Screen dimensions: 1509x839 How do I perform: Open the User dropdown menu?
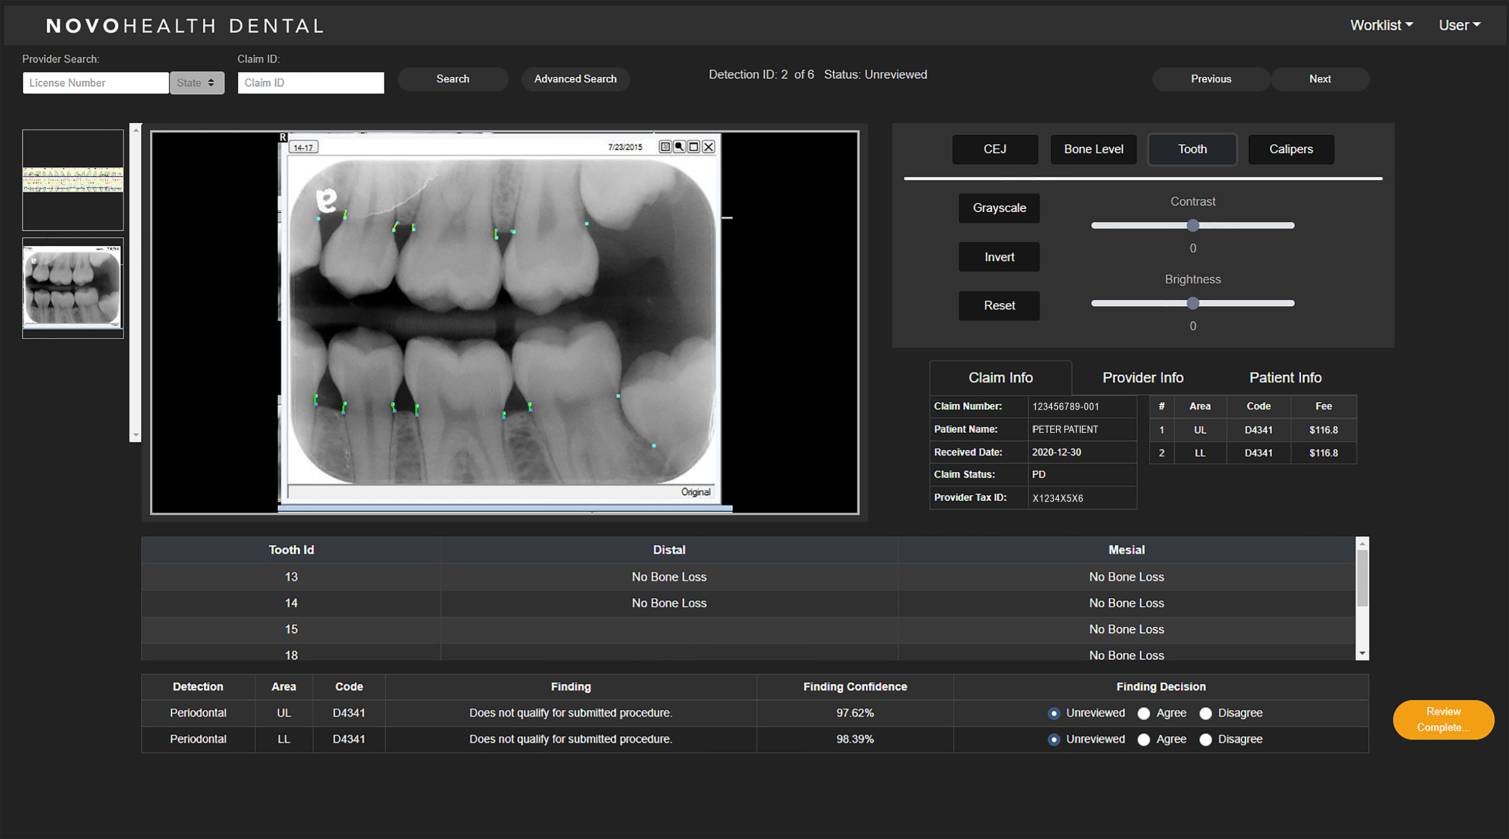click(x=1460, y=25)
